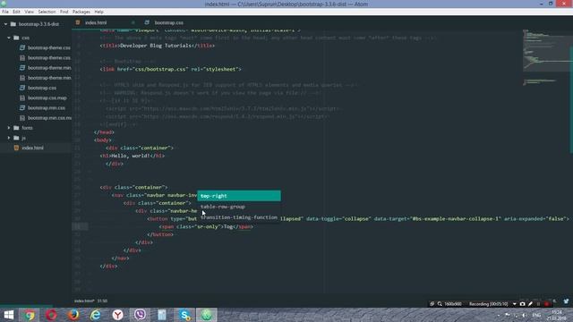Open Internet Explorer from the taskbar
The image size is (573, 322).
coord(96,315)
